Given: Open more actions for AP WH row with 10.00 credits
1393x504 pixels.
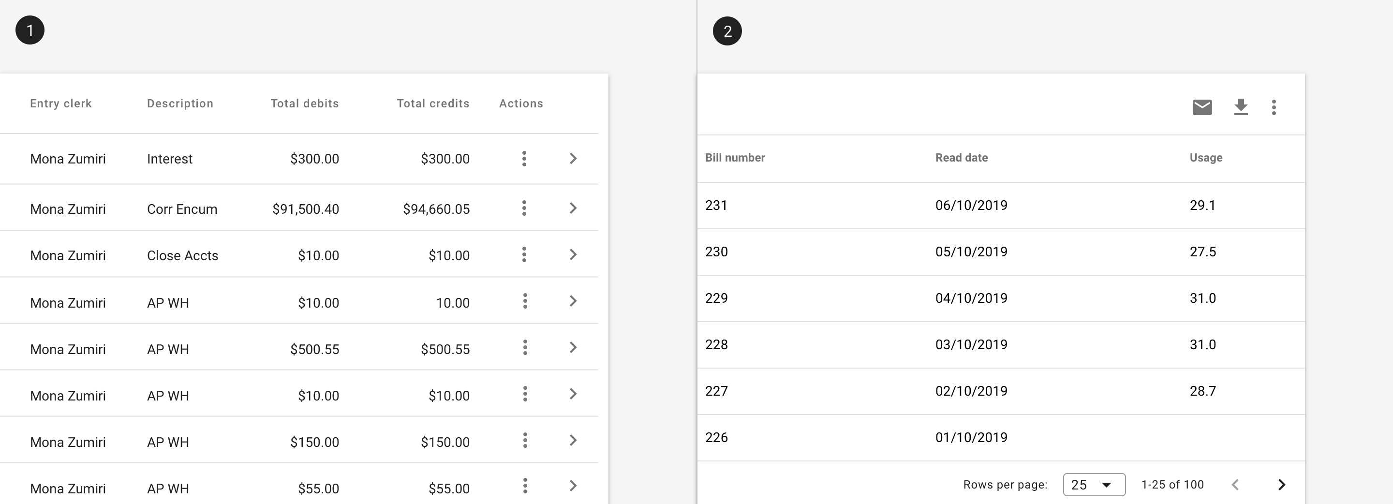Looking at the screenshot, I should (x=524, y=301).
